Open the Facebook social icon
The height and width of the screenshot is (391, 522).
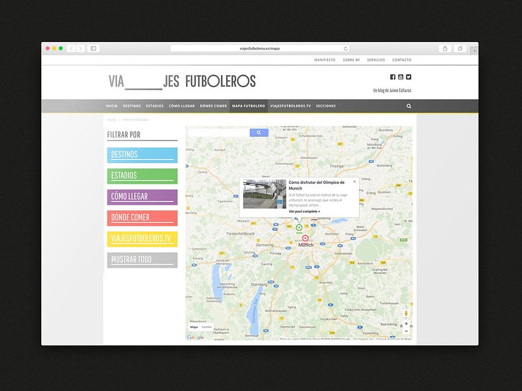pyautogui.click(x=393, y=77)
